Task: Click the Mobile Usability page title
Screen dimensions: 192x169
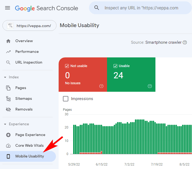Action: 80,25
